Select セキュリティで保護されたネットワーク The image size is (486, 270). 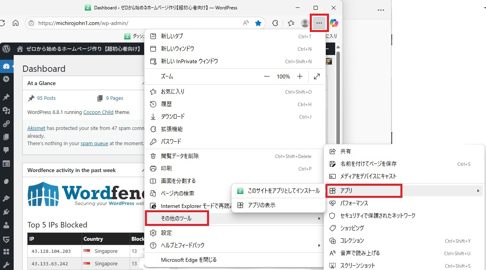click(x=404, y=216)
